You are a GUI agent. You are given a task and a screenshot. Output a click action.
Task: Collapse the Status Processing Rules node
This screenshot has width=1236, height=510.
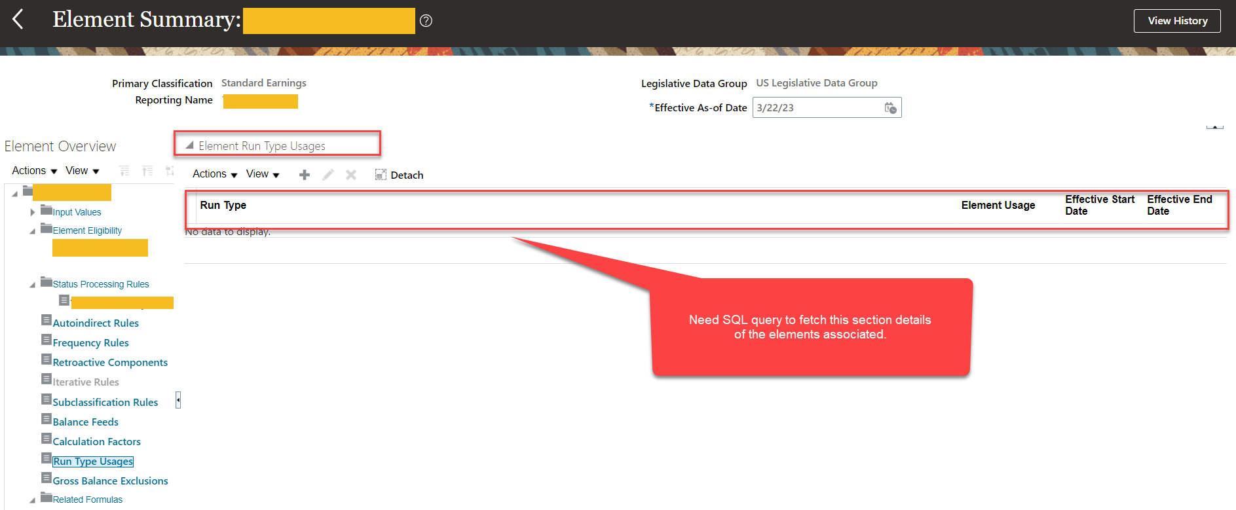pos(33,285)
